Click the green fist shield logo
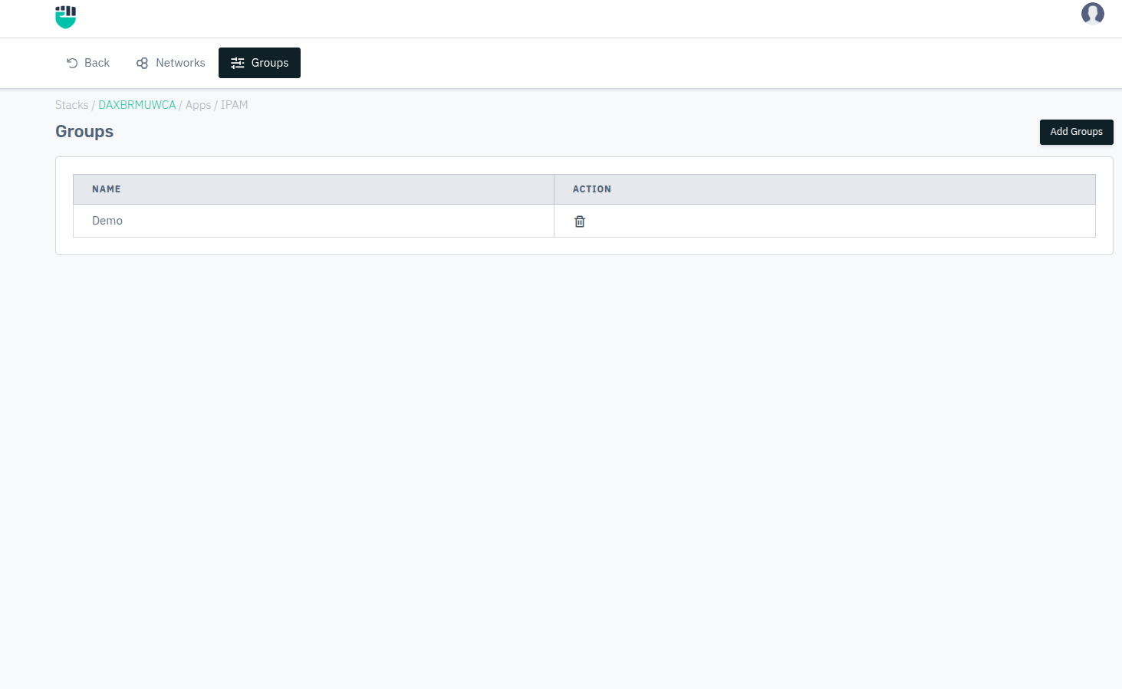This screenshot has height=689, width=1122. [x=66, y=17]
